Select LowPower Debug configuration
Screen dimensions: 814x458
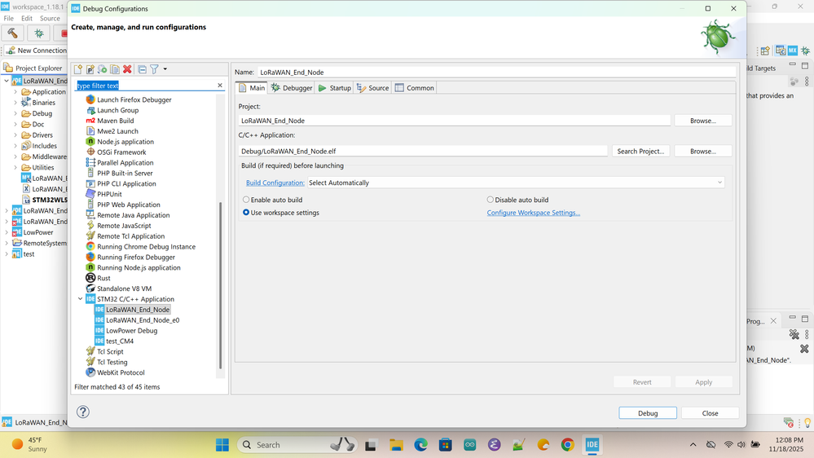pos(131,331)
